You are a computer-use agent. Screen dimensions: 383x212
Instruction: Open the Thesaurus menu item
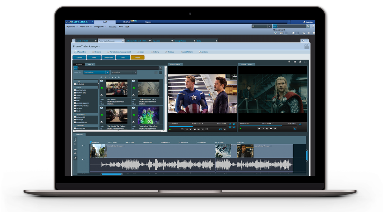click(x=112, y=27)
